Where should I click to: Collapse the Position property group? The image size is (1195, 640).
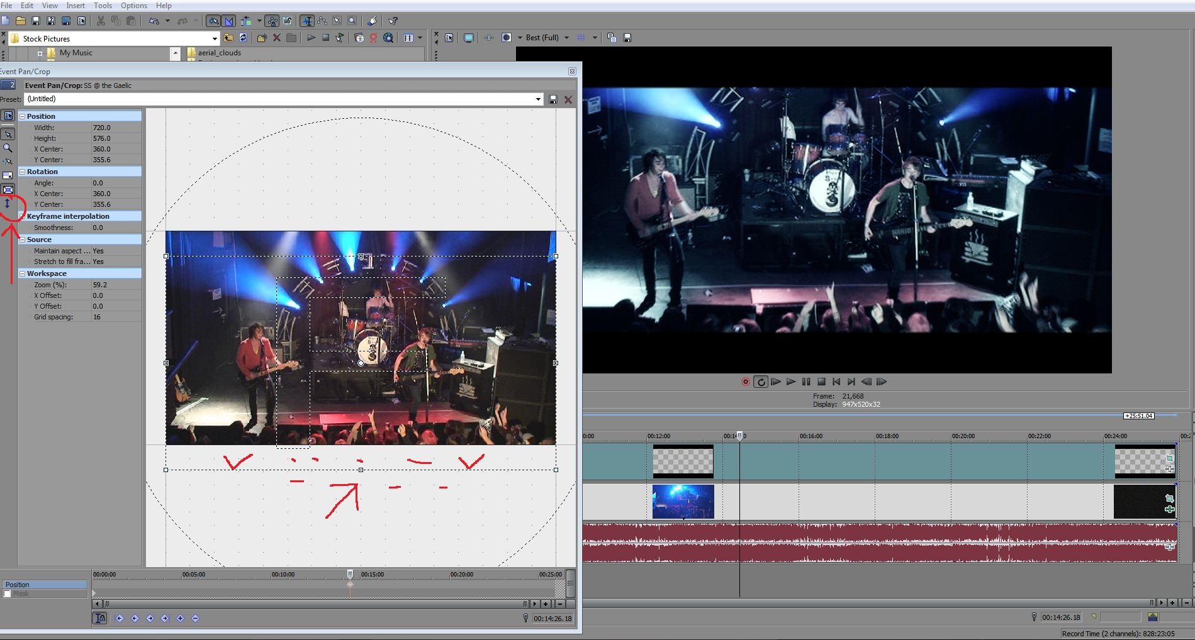tap(22, 116)
